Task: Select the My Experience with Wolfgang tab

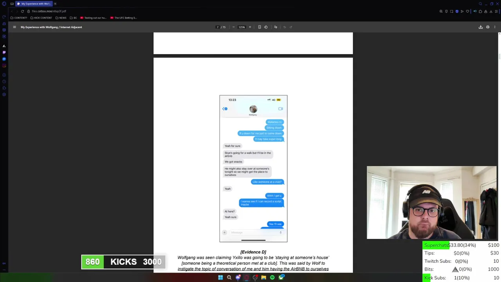Action: [x=34, y=4]
